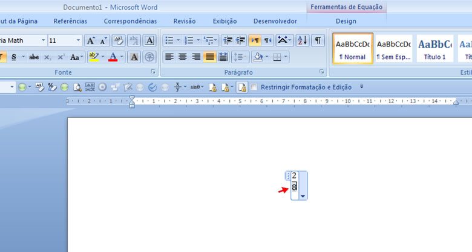472x252 pixels.
Task: Open font color dropdown arrow
Action: tap(122, 57)
